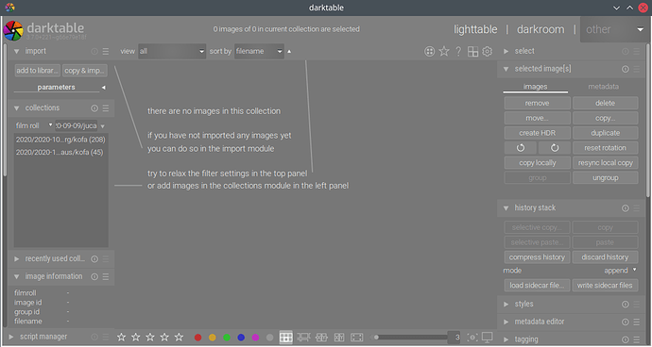Reset the recently used collections module
Image resolution: width=652 pixels, height=347 pixels.
[94, 259]
